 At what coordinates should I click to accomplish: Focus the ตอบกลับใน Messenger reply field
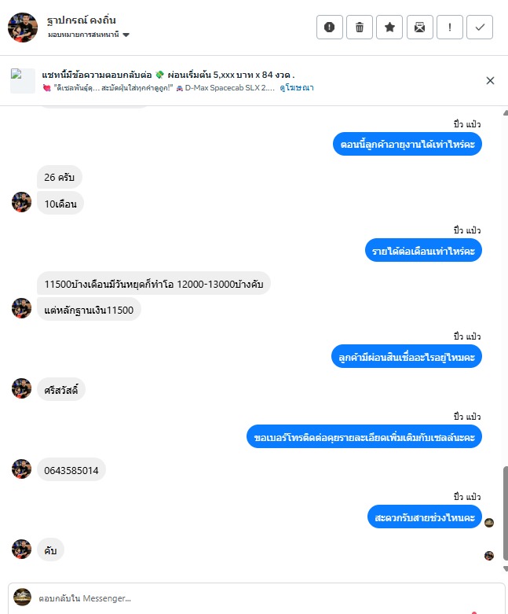(250, 598)
